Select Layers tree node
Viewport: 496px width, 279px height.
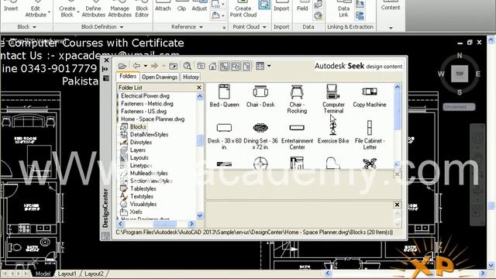point(138,150)
